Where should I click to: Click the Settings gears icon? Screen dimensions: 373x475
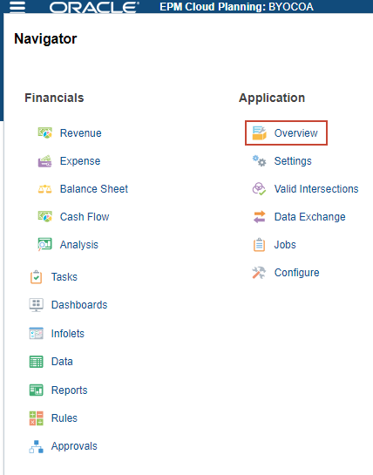click(260, 161)
